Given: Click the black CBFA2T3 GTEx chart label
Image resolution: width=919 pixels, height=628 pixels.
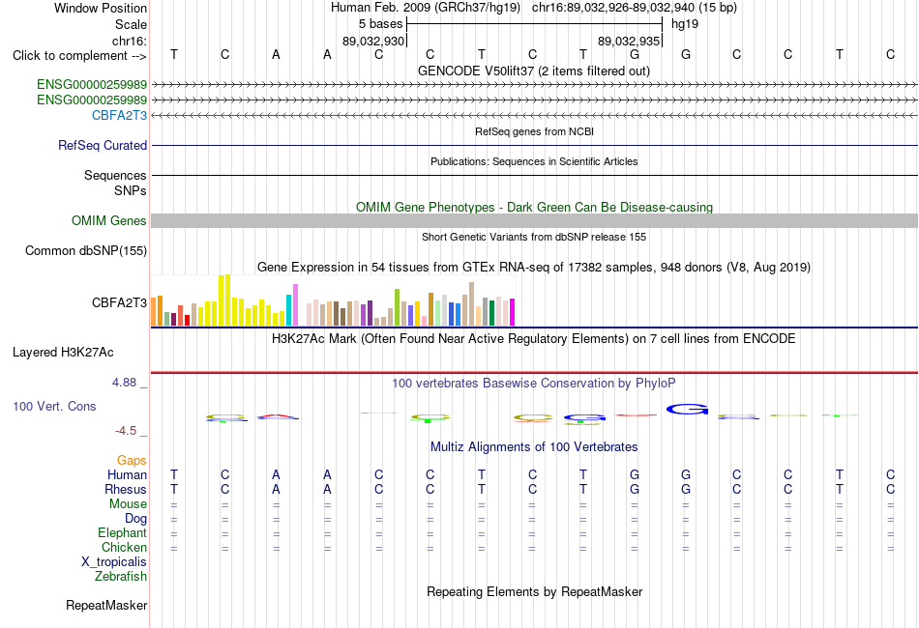Looking at the screenshot, I should [x=119, y=302].
